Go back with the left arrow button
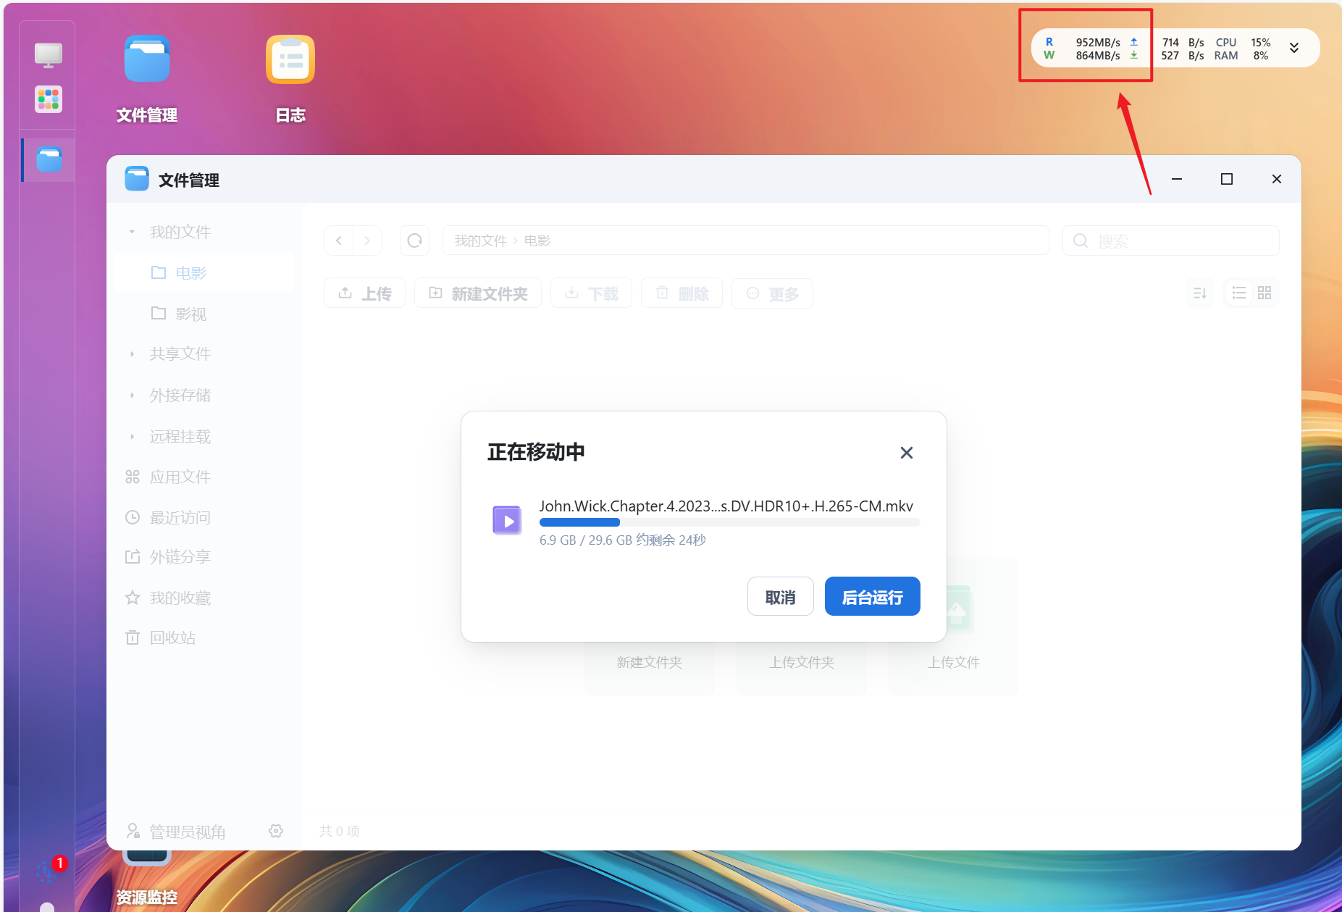 339,240
